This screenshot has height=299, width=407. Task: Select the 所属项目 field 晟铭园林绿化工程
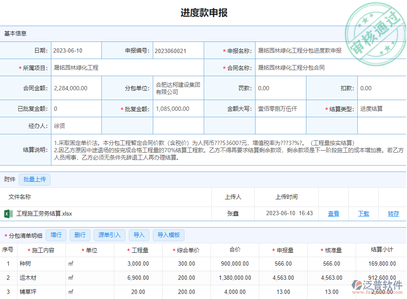127,68
